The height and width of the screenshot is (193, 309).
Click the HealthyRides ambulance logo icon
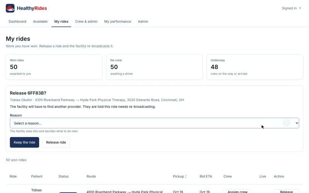pos(10,8)
